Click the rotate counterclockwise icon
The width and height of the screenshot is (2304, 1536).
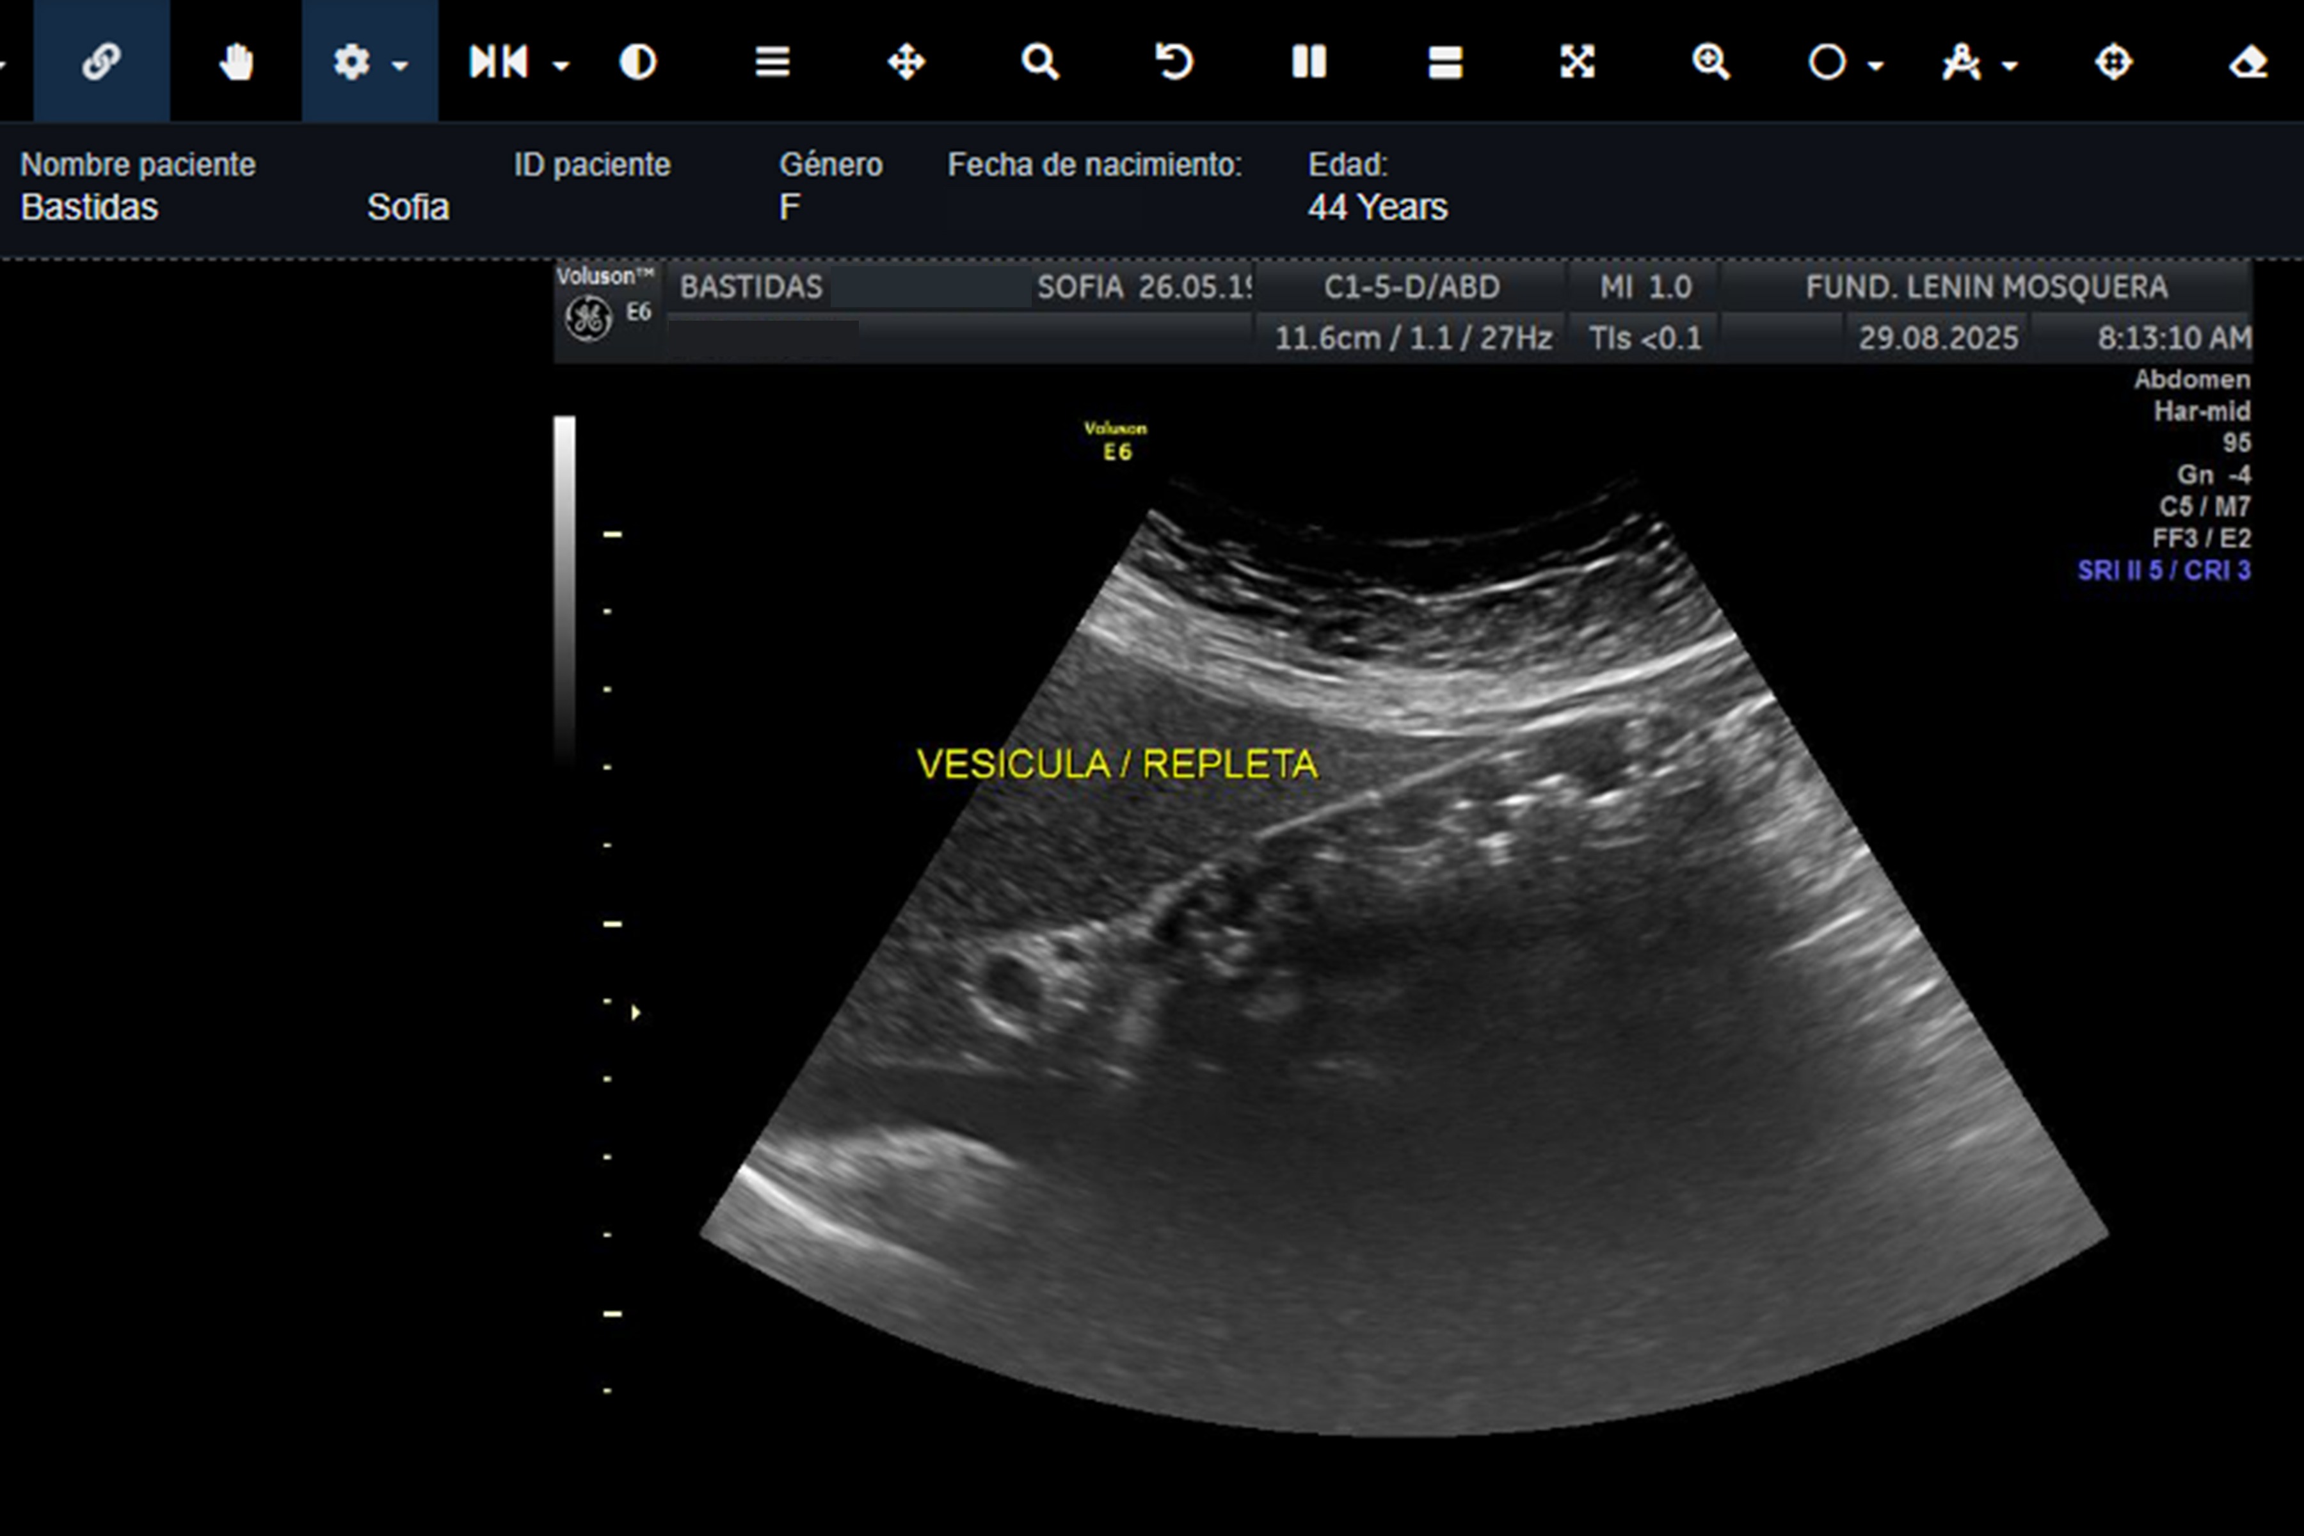tap(1174, 61)
